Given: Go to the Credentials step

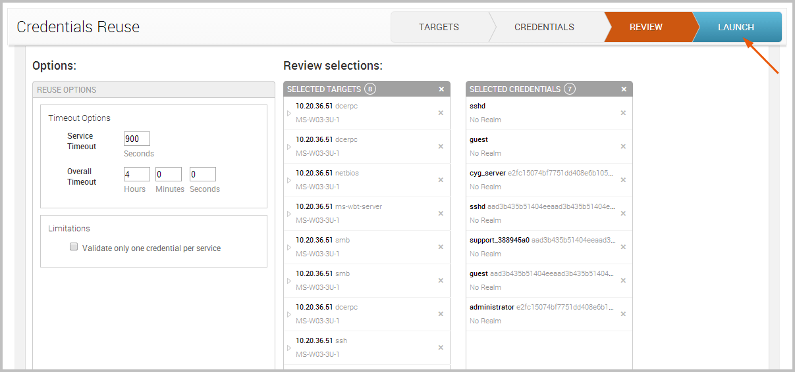Looking at the screenshot, I should [x=544, y=28].
